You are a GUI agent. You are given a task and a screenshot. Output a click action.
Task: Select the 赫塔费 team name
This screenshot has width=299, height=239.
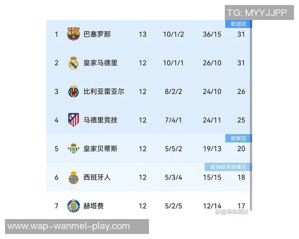94,206
